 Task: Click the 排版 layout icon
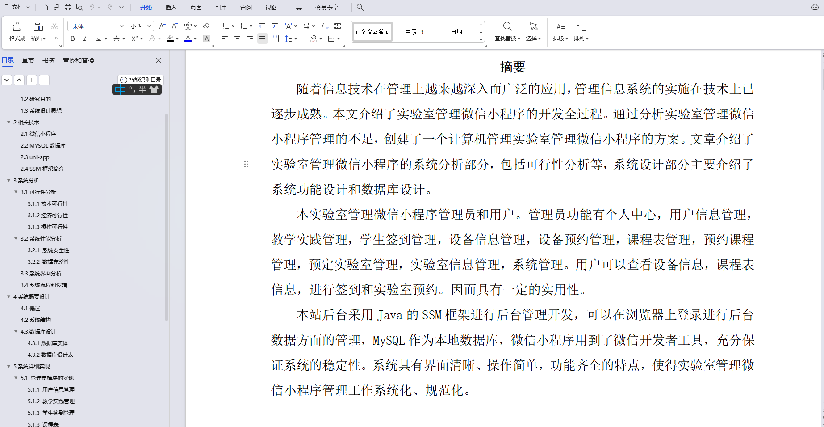pos(560,26)
